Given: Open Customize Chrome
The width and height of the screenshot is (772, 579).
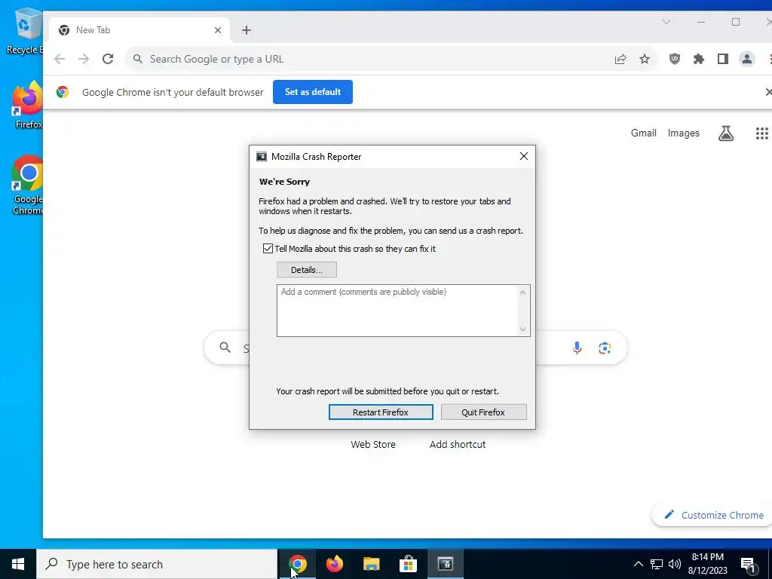Looking at the screenshot, I should 713,515.
